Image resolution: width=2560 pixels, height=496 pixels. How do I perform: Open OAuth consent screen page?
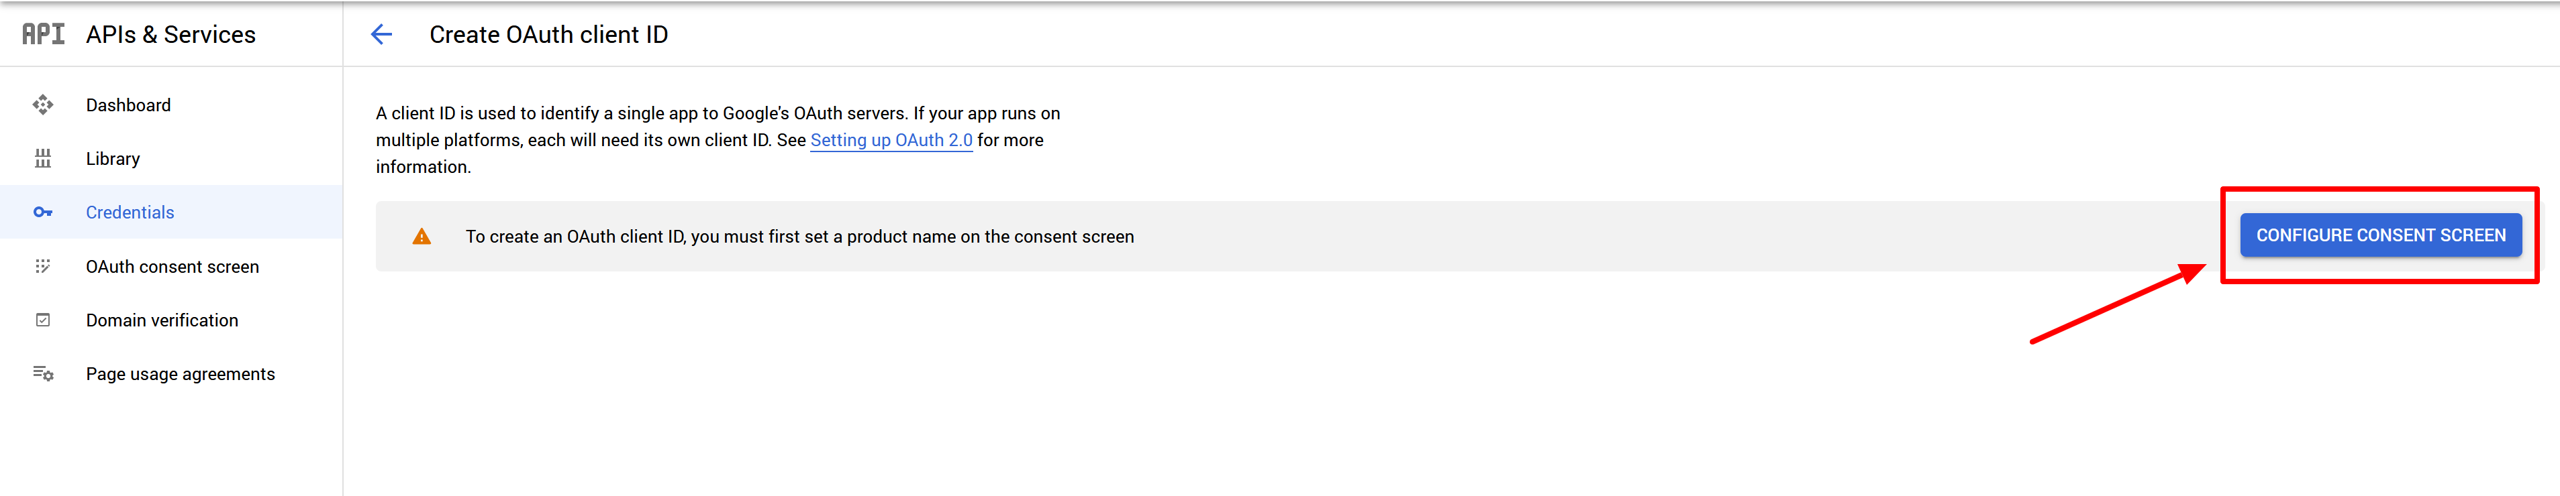tap(172, 267)
